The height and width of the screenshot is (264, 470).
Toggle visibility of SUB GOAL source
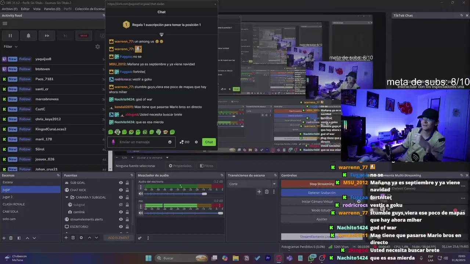121,183
